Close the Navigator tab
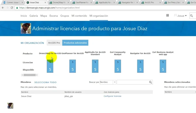 point(137,2)
